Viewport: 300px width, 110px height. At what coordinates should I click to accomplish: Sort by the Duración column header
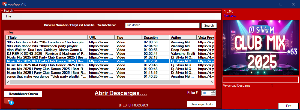coord(155,37)
